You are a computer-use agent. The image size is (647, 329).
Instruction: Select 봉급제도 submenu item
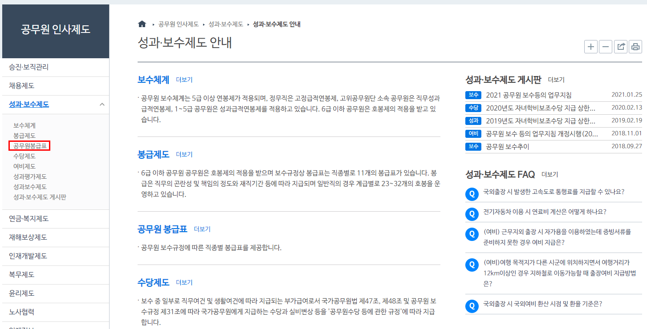click(x=24, y=136)
